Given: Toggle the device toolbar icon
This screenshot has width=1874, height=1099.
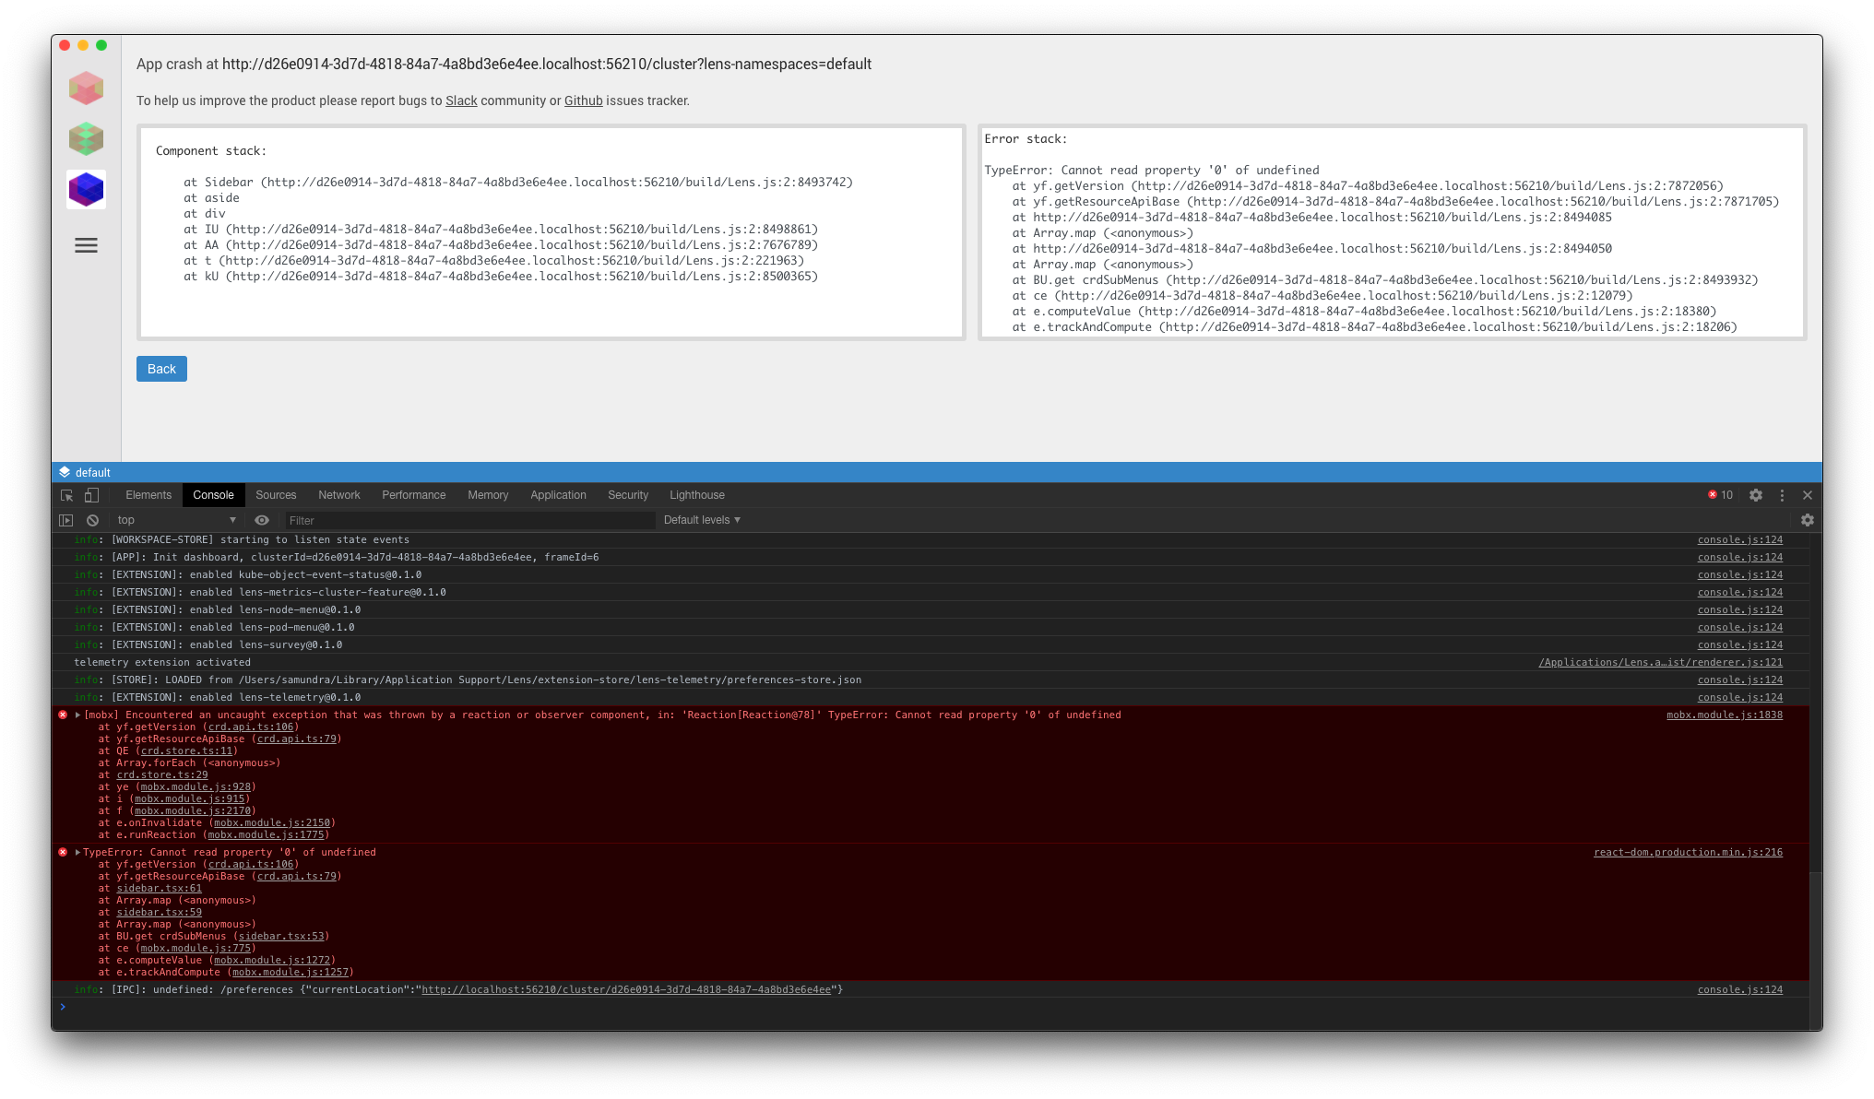Looking at the screenshot, I should [x=91, y=495].
